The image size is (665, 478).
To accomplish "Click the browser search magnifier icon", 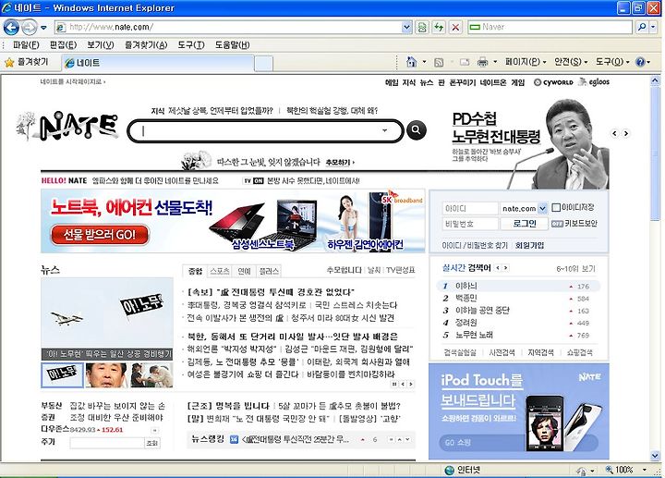I will [x=642, y=27].
